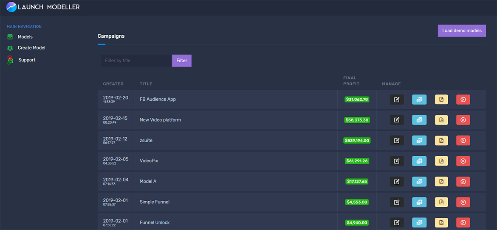Select the Campaigns tab heading
Image resolution: width=497 pixels, height=230 pixels.
coord(111,36)
